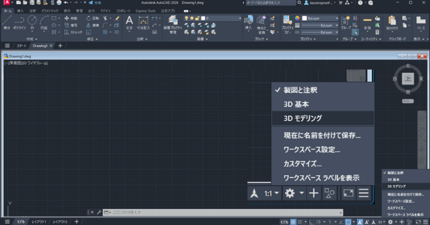The width and height of the screenshot is (430, 225).
Task: Expand the 修正 (Modify) panel
Action: pyautogui.click(x=92, y=39)
